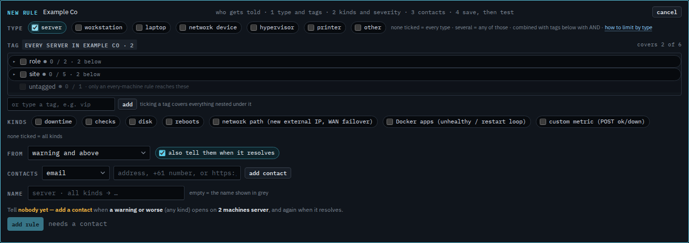The width and height of the screenshot is (689, 243).
Task: Click 'nobody yet — add a contact' text
Action: pos(55,210)
